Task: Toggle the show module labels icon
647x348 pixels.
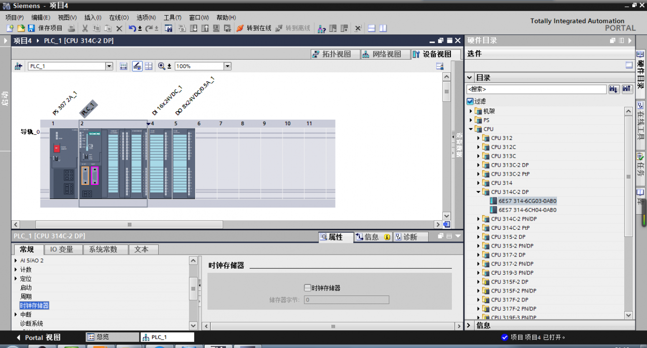Action: (x=137, y=66)
